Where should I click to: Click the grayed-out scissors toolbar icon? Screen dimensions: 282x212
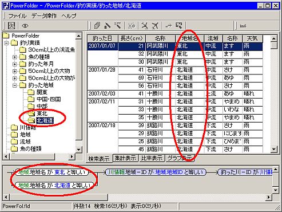coord(132,25)
